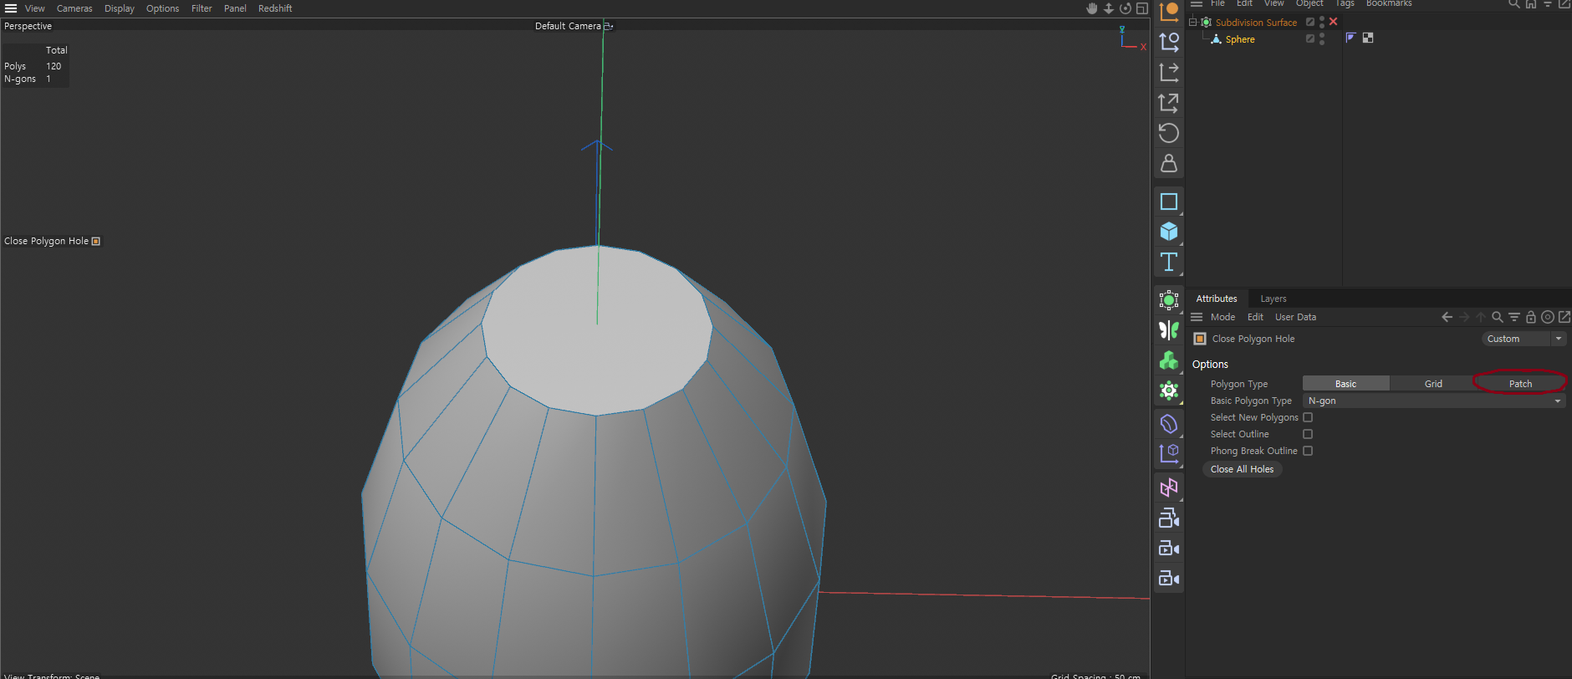1572x679 pixels.
Task: Set Polygon Type to Grid
Action: coord(1433,383)
